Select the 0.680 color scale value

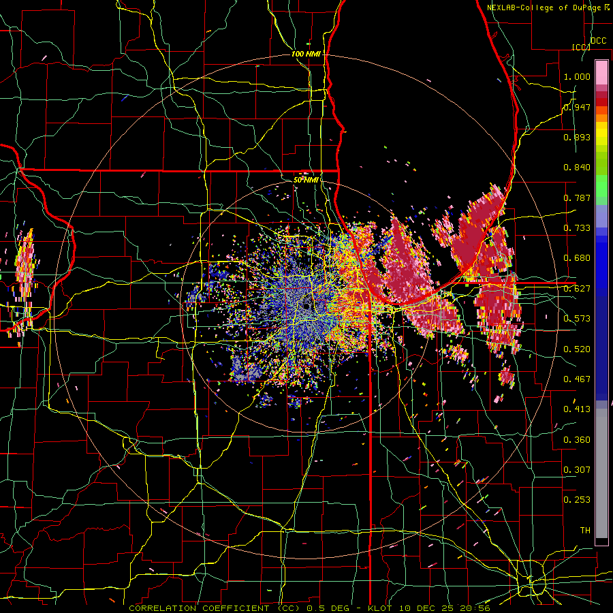point(577,258)
